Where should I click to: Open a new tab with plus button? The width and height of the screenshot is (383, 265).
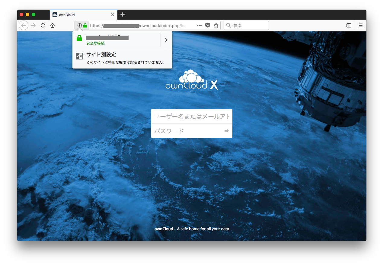[122, 14]
